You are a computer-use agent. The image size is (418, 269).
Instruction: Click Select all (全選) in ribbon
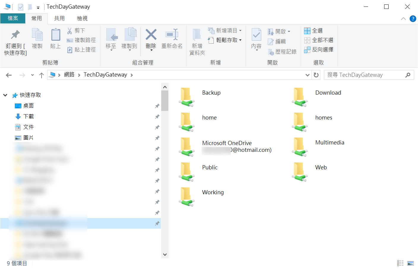[x=313, y=31]
